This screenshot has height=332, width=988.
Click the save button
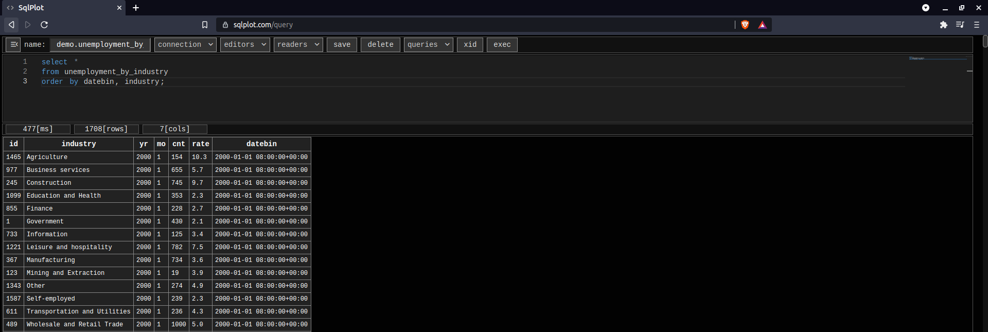[342, 45]
